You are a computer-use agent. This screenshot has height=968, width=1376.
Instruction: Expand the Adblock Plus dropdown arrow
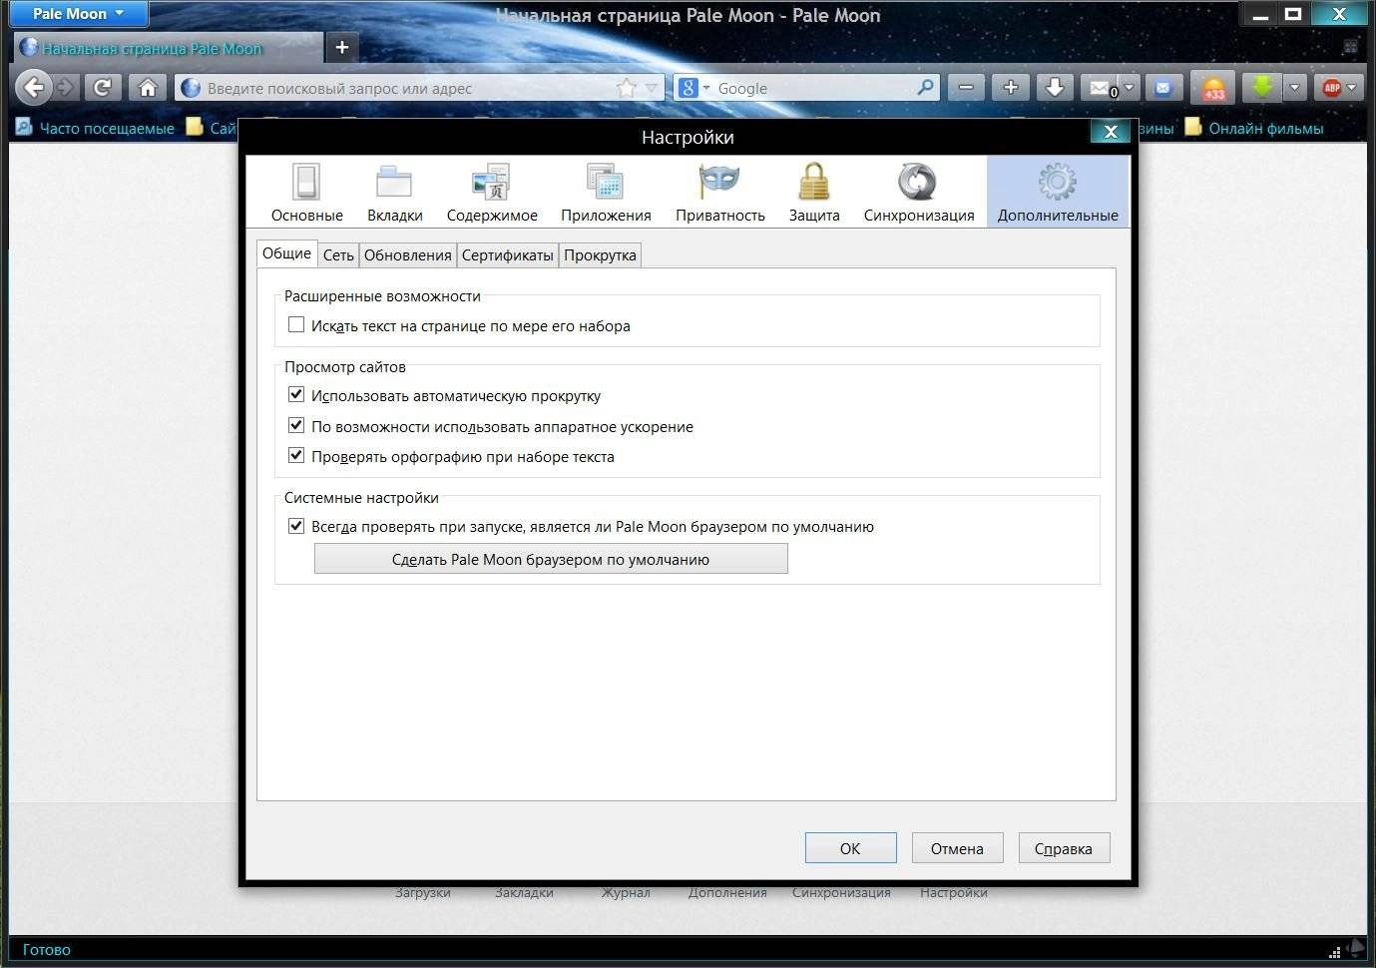point(1352,88)
